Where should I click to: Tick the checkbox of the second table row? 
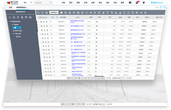click(x=39, y=26)
